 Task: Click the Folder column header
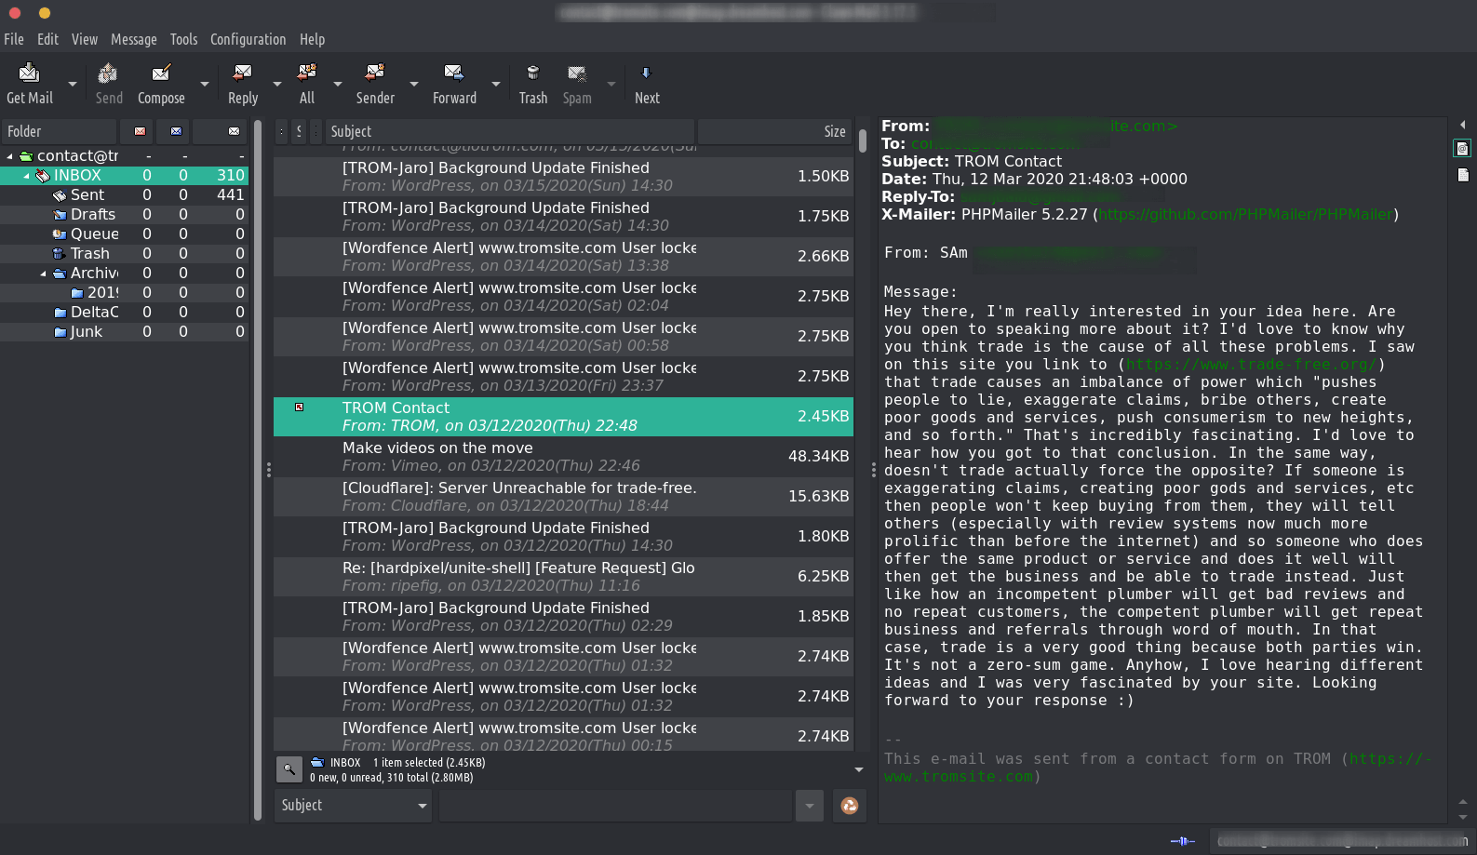(59, 131)
